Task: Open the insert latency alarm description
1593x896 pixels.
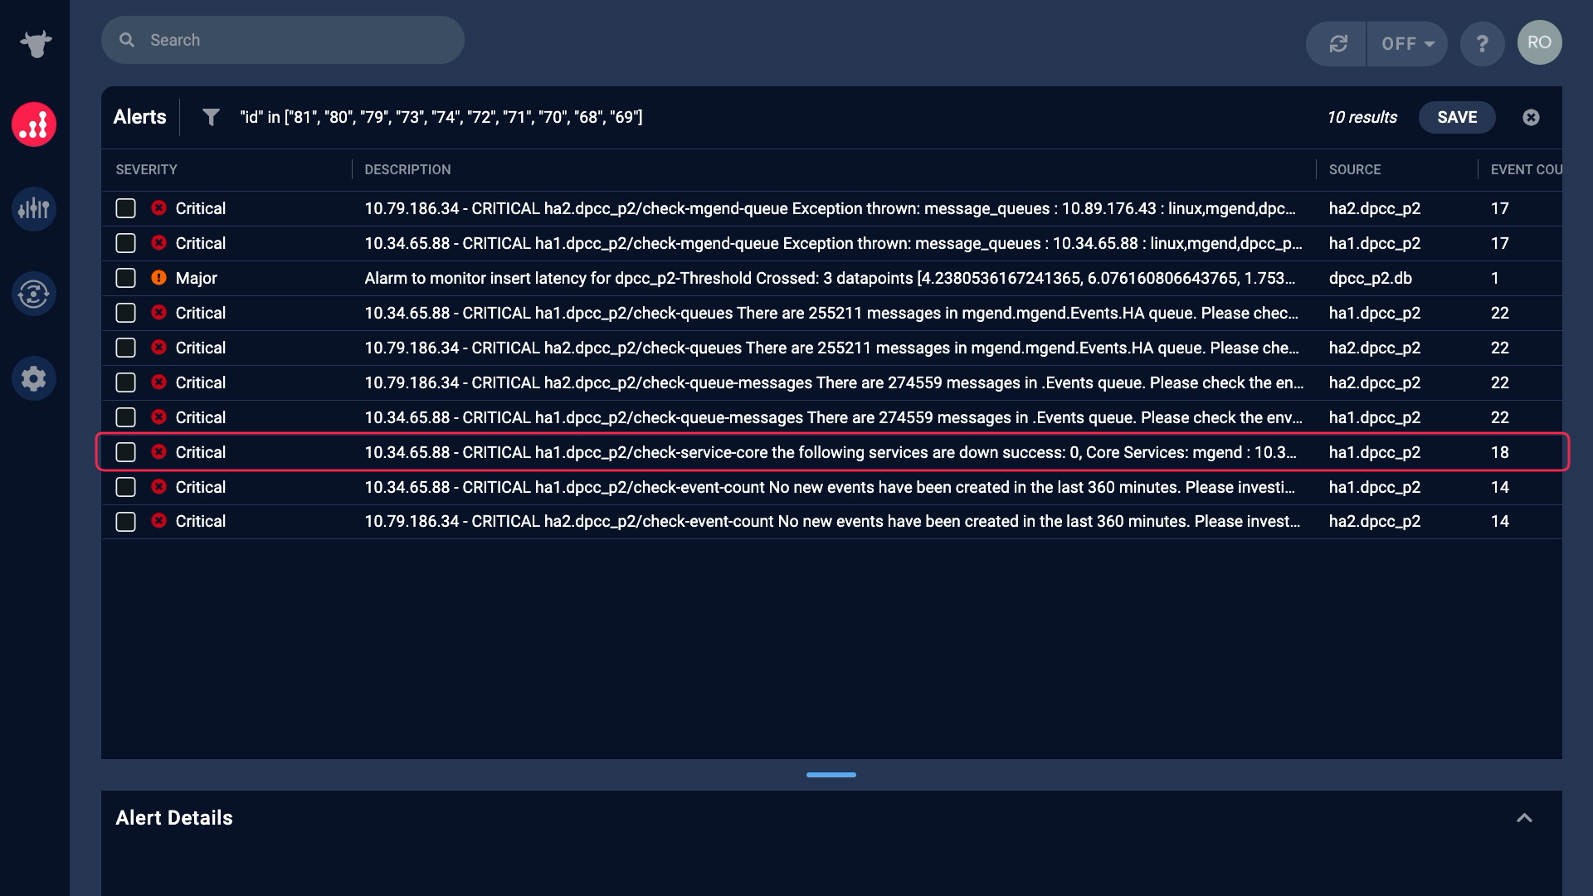Action: (830, 278)
